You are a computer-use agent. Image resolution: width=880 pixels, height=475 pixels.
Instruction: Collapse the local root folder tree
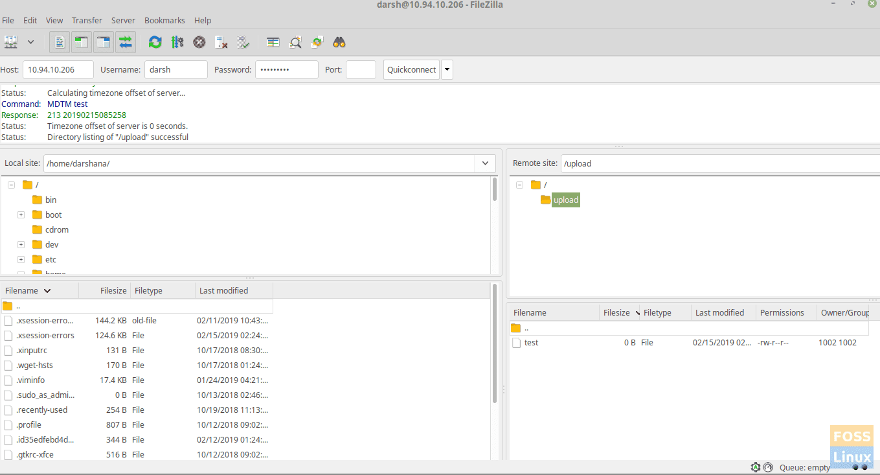coord(11,185)
